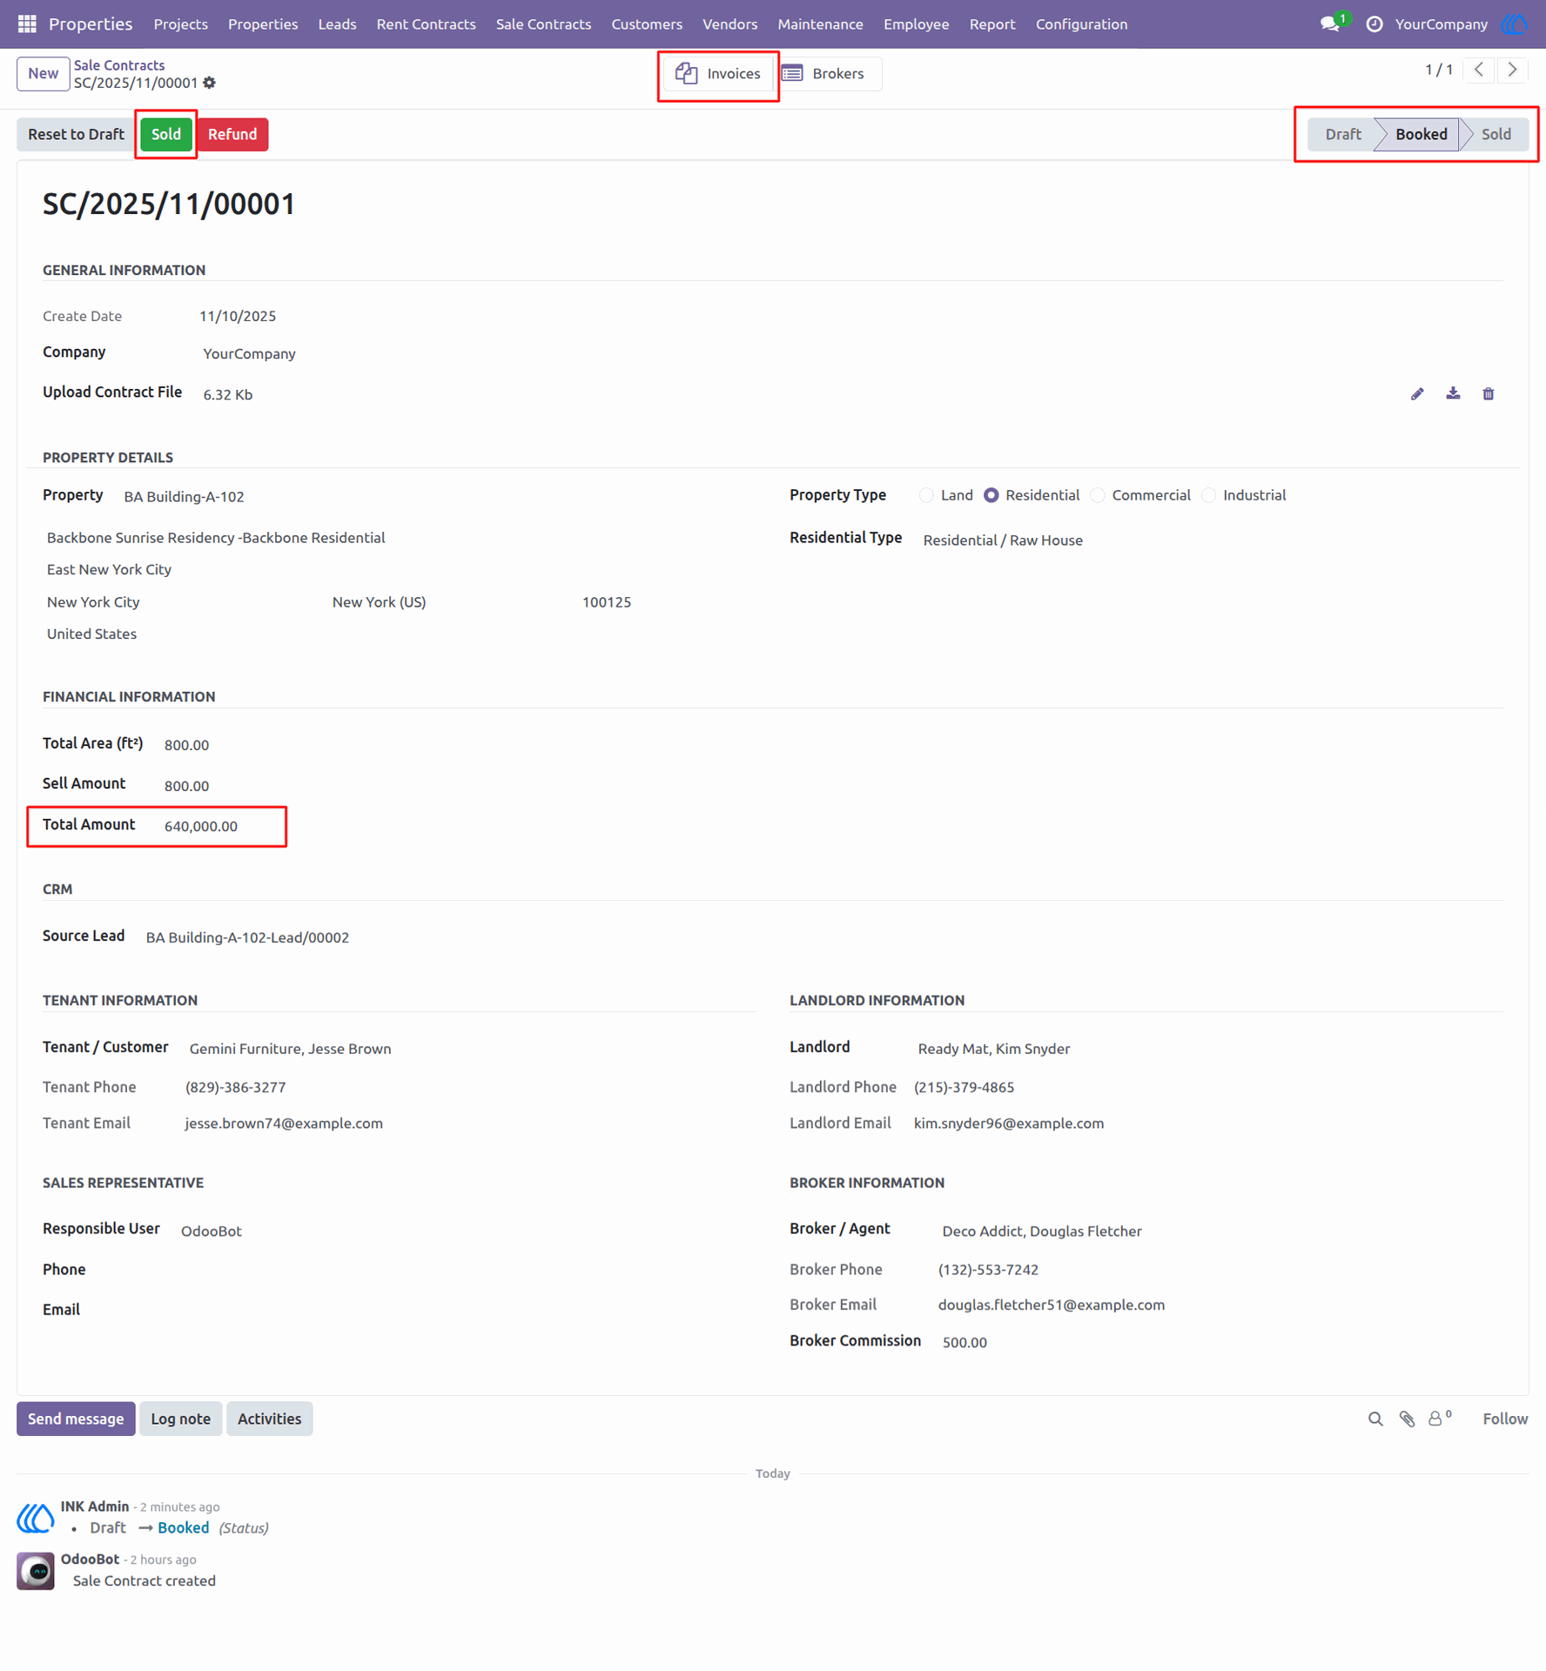
Task: Click the Sold stage in status bar
Action: click(1496, 134)
